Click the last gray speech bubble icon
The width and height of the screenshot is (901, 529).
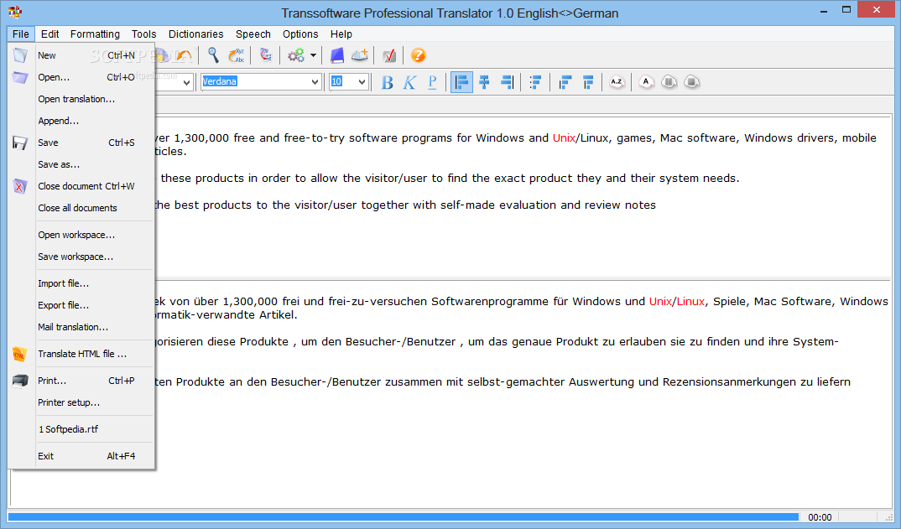coord(692,82)
